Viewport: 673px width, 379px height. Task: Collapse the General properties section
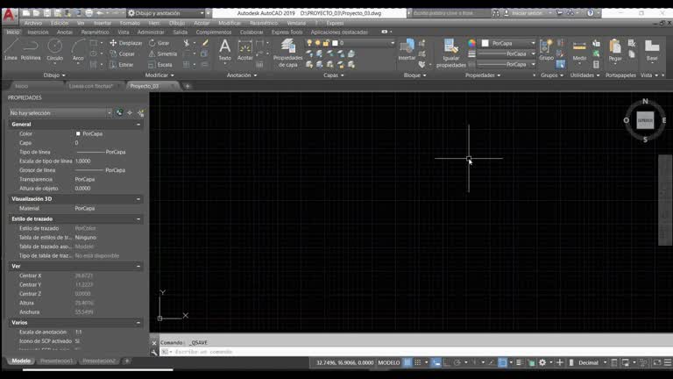[138, 125]
